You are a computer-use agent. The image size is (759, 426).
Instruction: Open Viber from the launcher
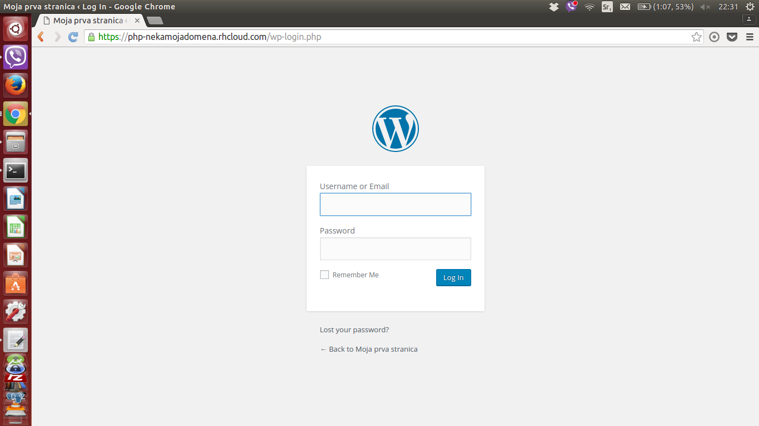[x=16, y=57]
